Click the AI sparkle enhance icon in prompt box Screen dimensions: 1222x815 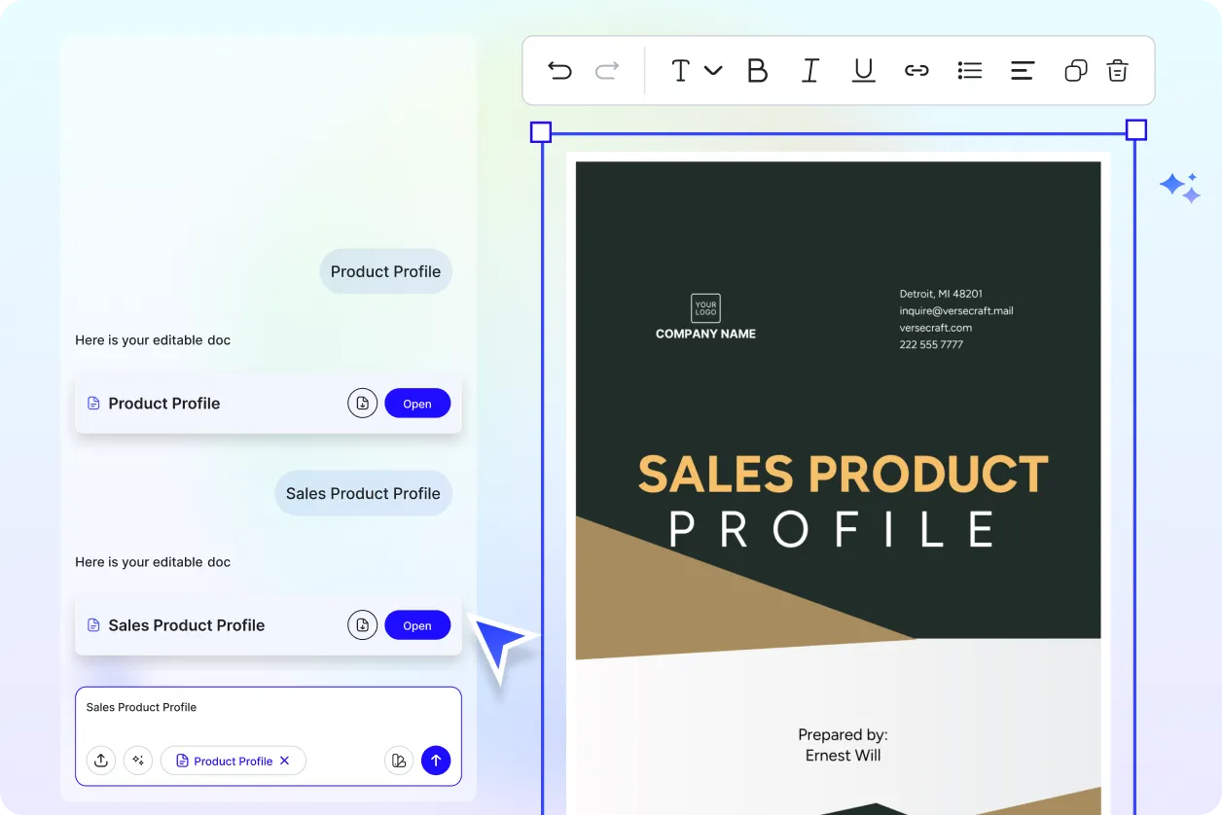click(x=138, y=761)
